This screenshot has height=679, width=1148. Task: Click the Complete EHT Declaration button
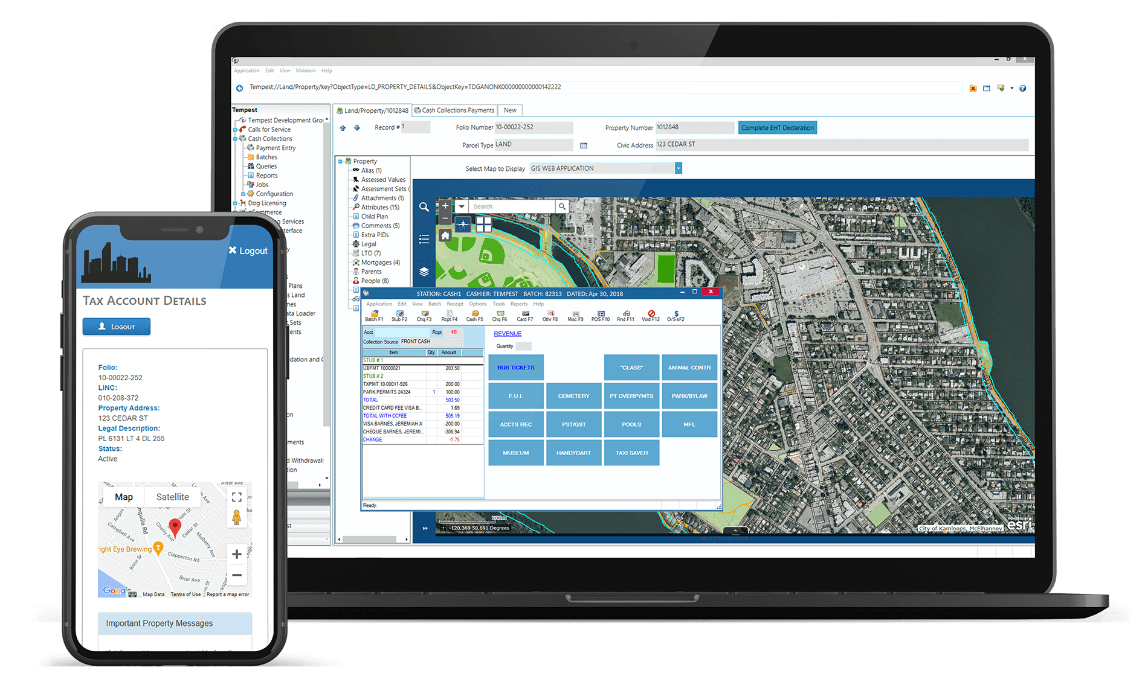click(777, 128)
